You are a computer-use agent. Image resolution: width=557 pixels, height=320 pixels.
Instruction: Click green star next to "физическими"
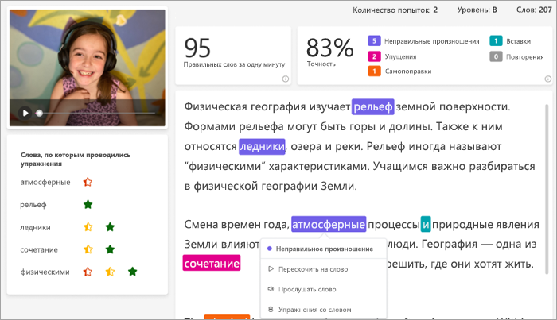[x=133, y=272]
